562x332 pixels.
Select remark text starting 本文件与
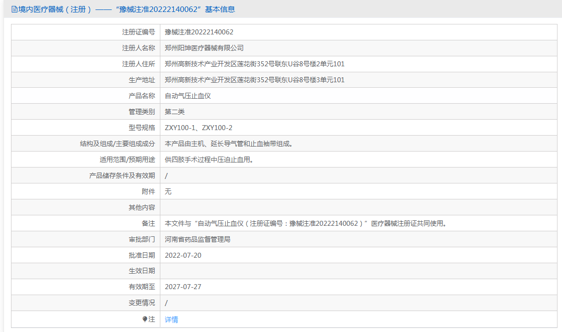[305, 224]
